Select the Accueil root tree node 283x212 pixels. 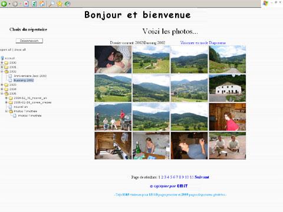10,58
